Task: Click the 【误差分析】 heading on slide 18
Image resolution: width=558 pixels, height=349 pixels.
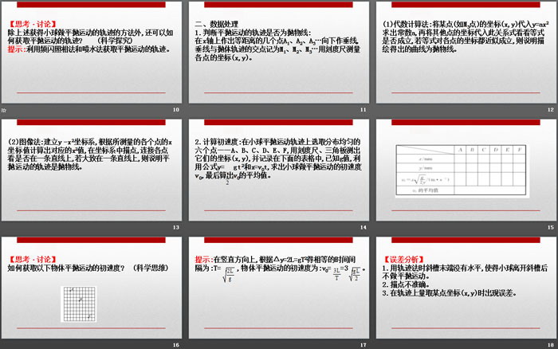Action: tap(403, 259)
